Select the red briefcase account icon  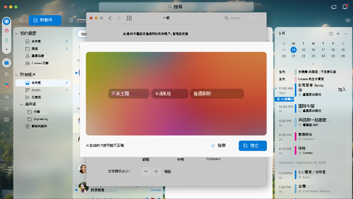7,30
